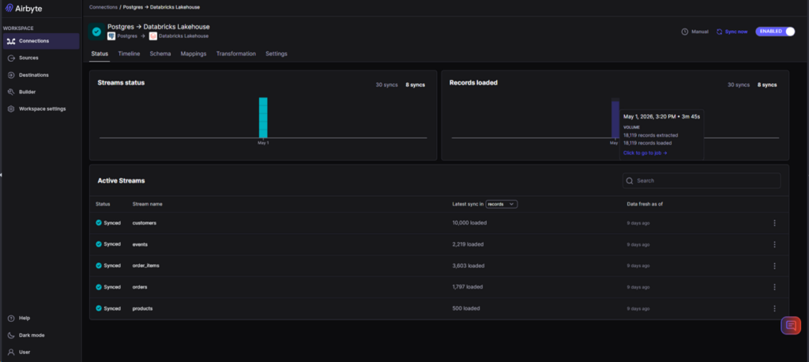Viewport: 809px width, 362px height.
Task: Select 8 syncs in Records loaded
Action: [x=767, y=85]
